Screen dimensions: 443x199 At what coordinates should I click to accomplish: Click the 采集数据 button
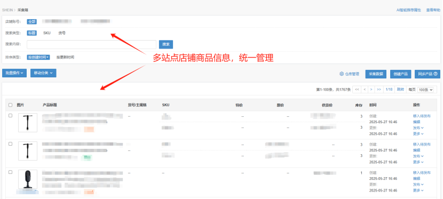[376, 74]
